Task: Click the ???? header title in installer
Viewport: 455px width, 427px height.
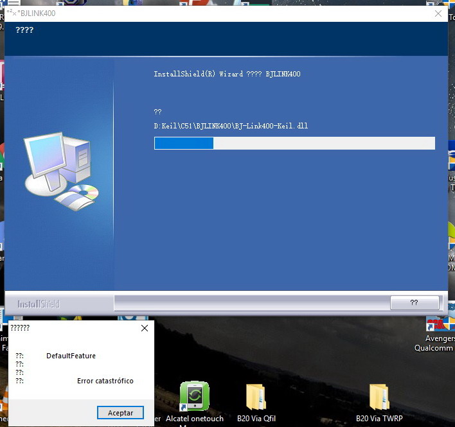Action: pos(24,30)
